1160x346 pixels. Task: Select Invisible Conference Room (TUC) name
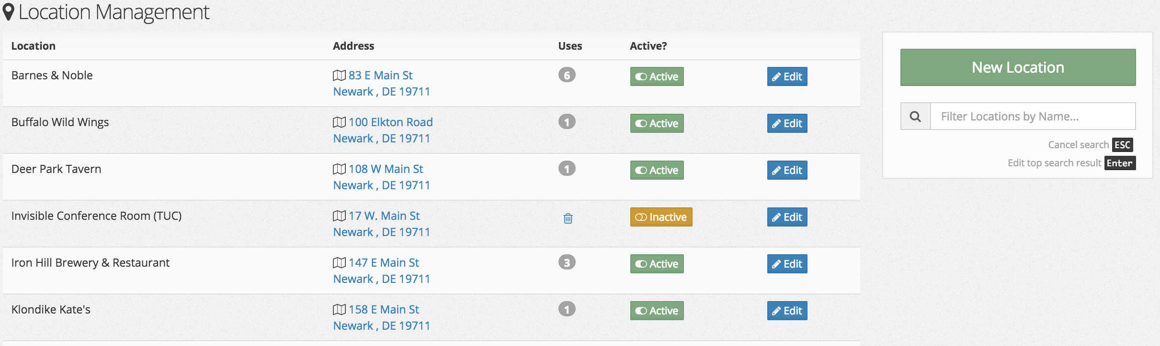96,216
